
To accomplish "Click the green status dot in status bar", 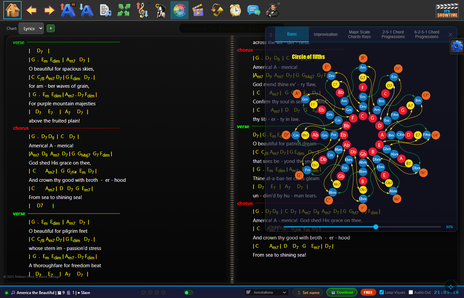I will (x=6, y=293).
